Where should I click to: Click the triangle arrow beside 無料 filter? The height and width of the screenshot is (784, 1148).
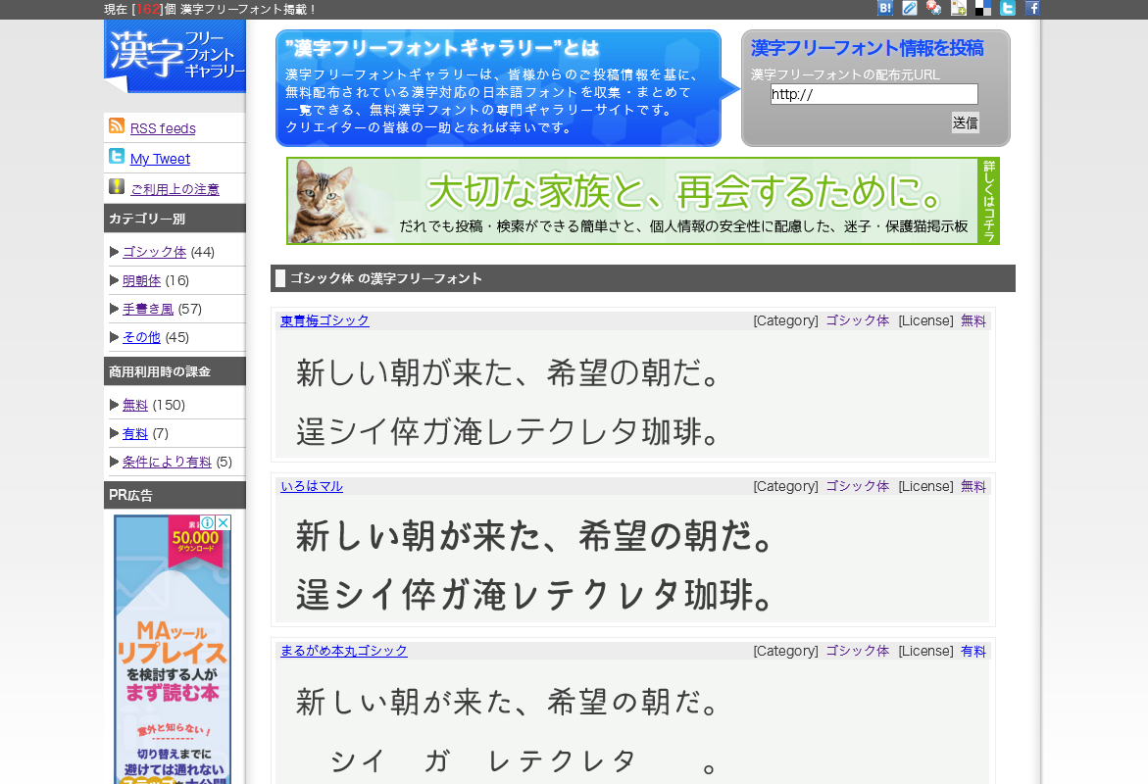(x=115, y=405)
